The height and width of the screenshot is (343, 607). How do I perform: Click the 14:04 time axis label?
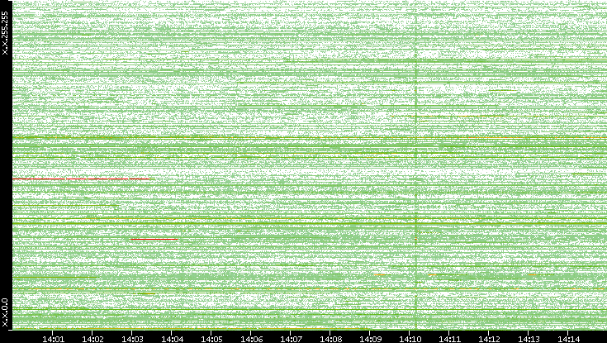pos(172,340)
